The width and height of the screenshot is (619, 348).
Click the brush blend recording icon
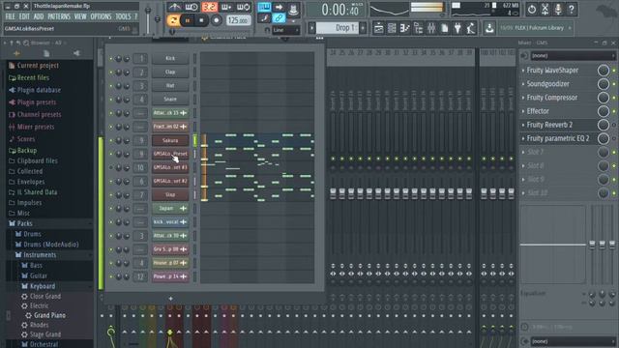264,17
